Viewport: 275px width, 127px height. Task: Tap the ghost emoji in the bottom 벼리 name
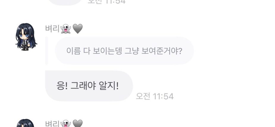[66, 123]
